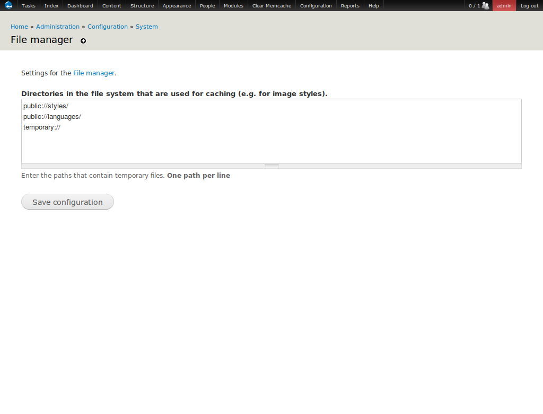Open the People menu item
Screen dimensions: 543x414
point(207,6)
